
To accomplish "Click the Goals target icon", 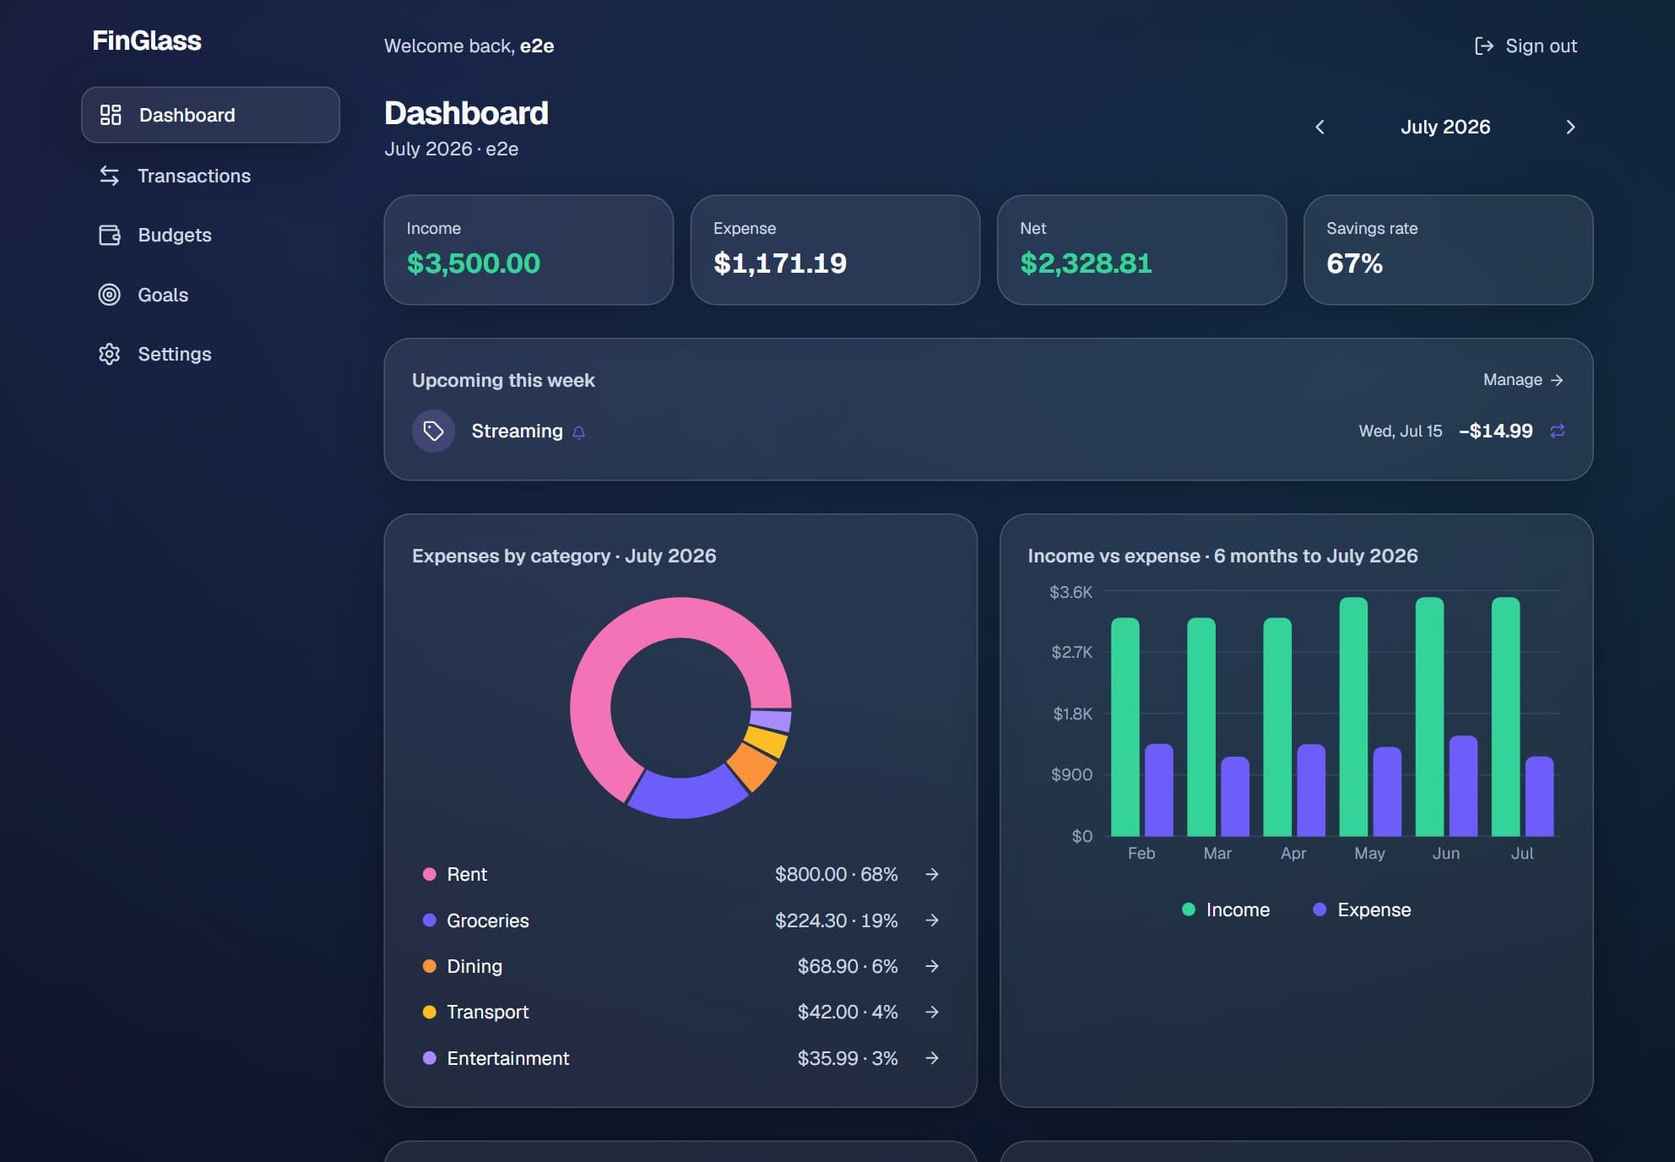I will [110, 295].
